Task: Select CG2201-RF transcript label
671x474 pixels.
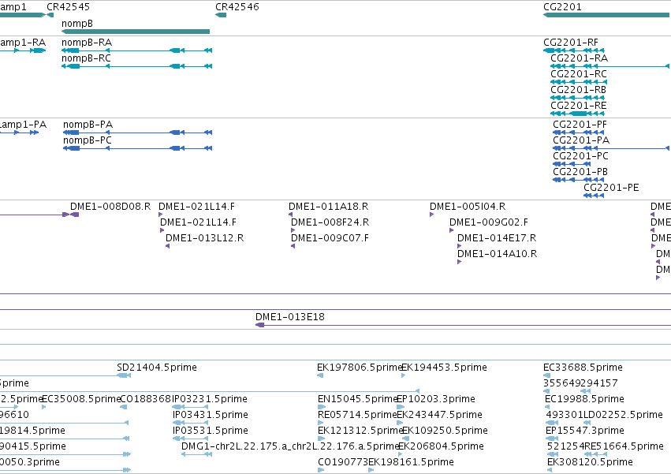Action: 571,43
